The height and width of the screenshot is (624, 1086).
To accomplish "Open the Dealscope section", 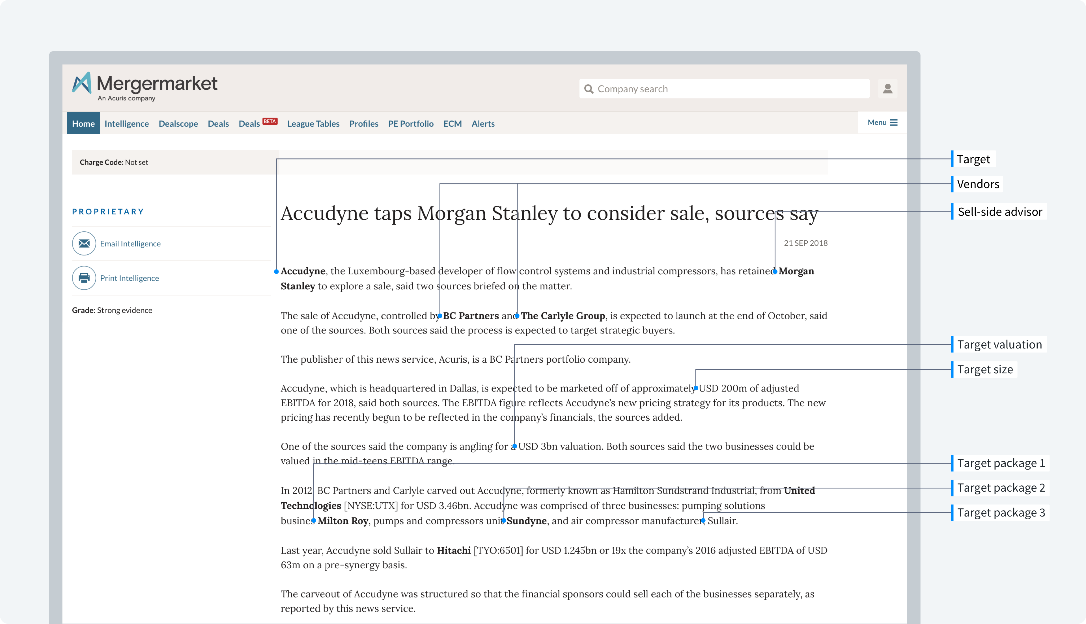I will coord(178,123).
